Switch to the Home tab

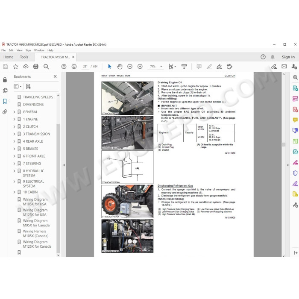[8, 57]
